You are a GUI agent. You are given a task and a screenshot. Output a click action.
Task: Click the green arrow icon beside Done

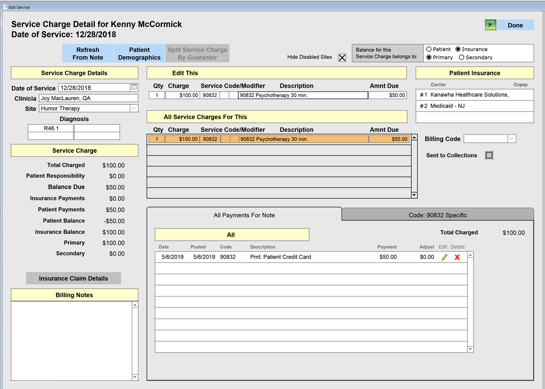pyautogui.click(x=490, y=25)
